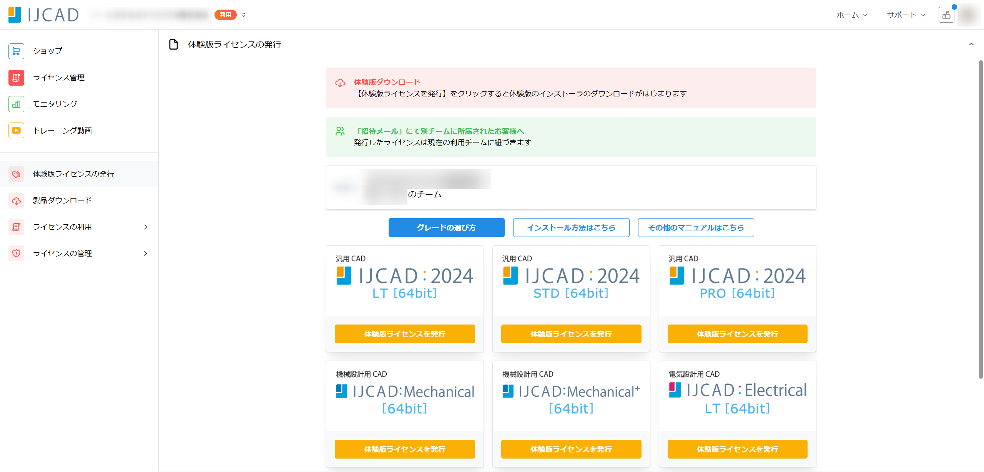The width and height of the screenshot is (984, 472).
Task: Click the IJCAD Mechanical product logo
Action: tap(405, 399)
